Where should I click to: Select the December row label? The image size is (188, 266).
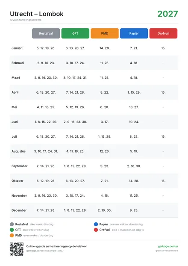[19, 210]
